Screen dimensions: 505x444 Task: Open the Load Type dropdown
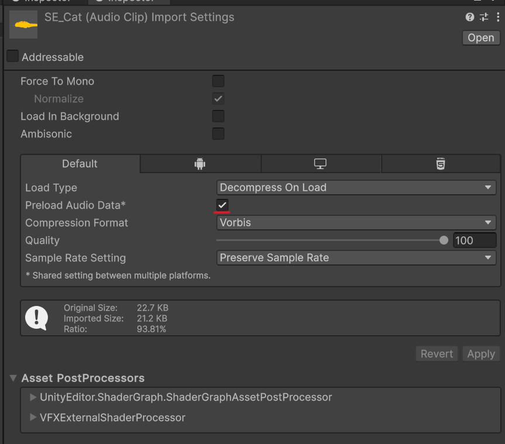(x=356, y=188)
